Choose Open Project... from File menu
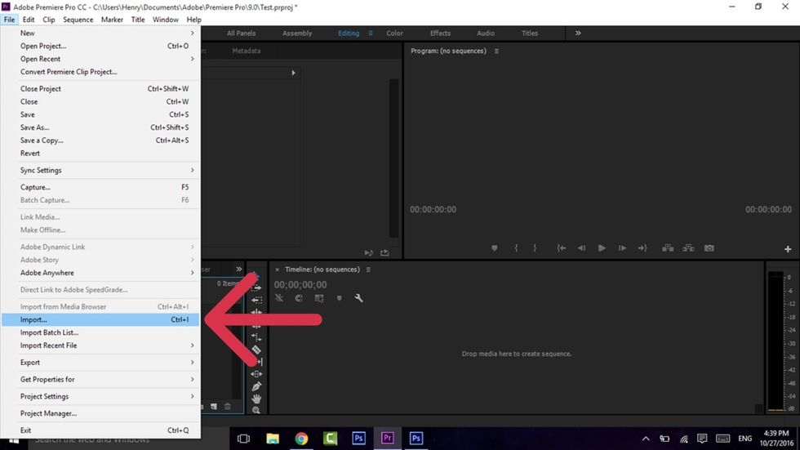The height and width of the screenshot is (450, 800). 100,46
